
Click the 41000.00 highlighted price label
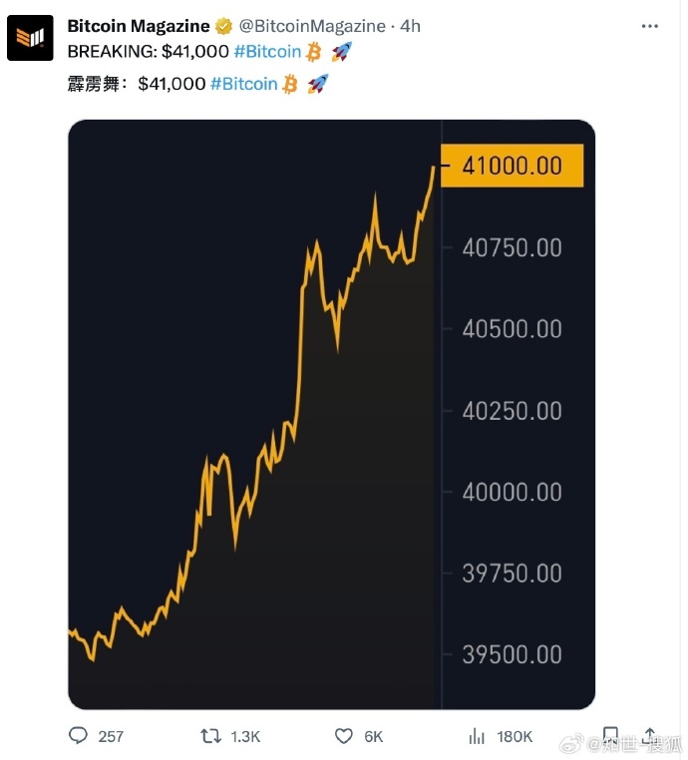coord(512,166)
